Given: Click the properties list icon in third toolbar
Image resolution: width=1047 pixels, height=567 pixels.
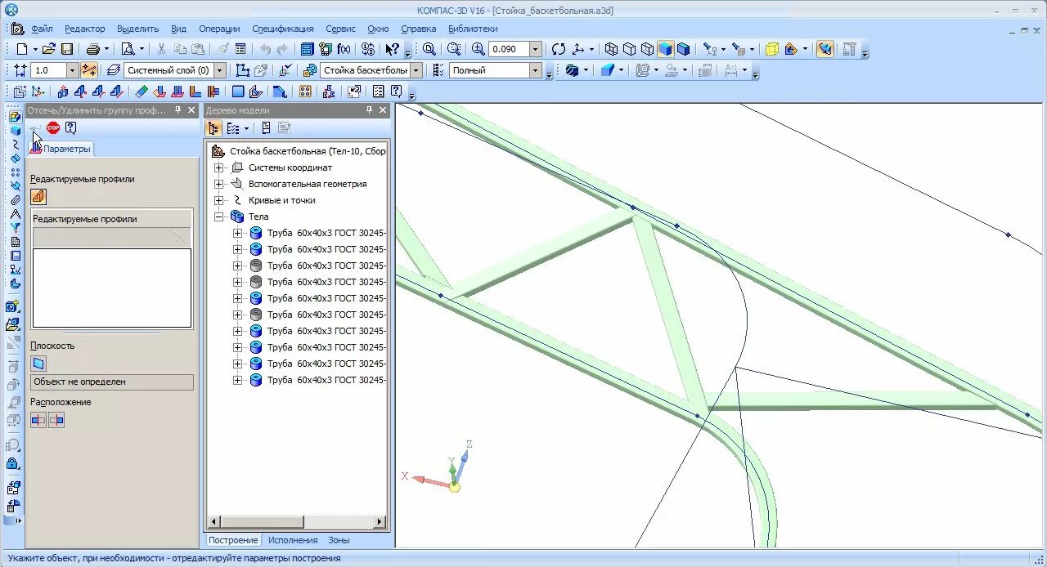Looking at the screenshot, I should pyautogui.click(x=379, y=92).
